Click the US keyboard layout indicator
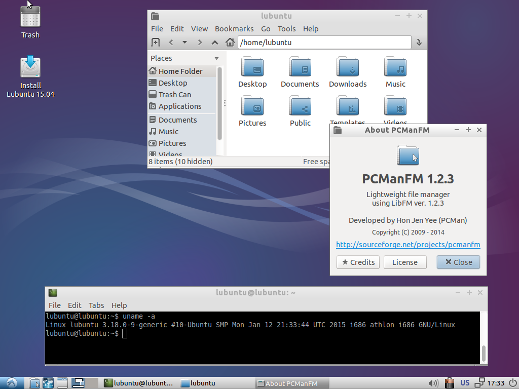The height and width of the screenshot is (389, 519). click(465, 383)
